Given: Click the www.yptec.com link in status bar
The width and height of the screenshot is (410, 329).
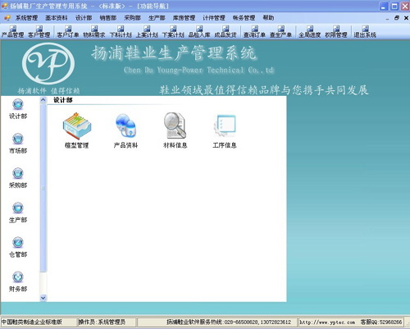Looking at the screenshot, I should 327,322.
